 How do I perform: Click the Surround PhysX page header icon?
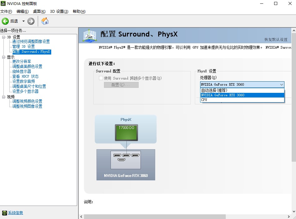[x=90, y=36]
